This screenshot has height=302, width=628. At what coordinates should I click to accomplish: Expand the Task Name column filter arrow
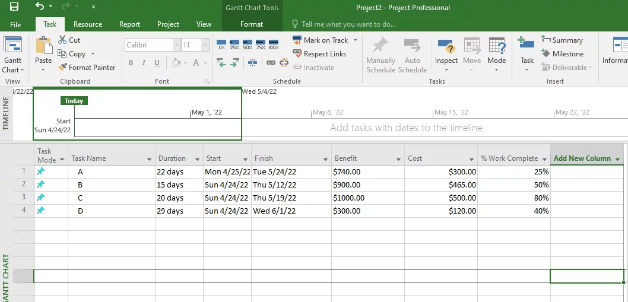(149, 159)
